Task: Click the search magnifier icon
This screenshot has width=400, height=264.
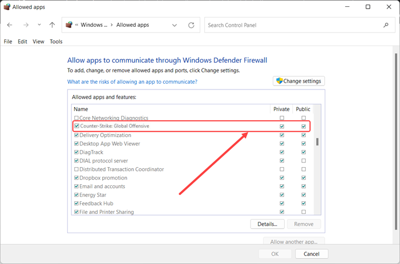Action: (386, 25)
